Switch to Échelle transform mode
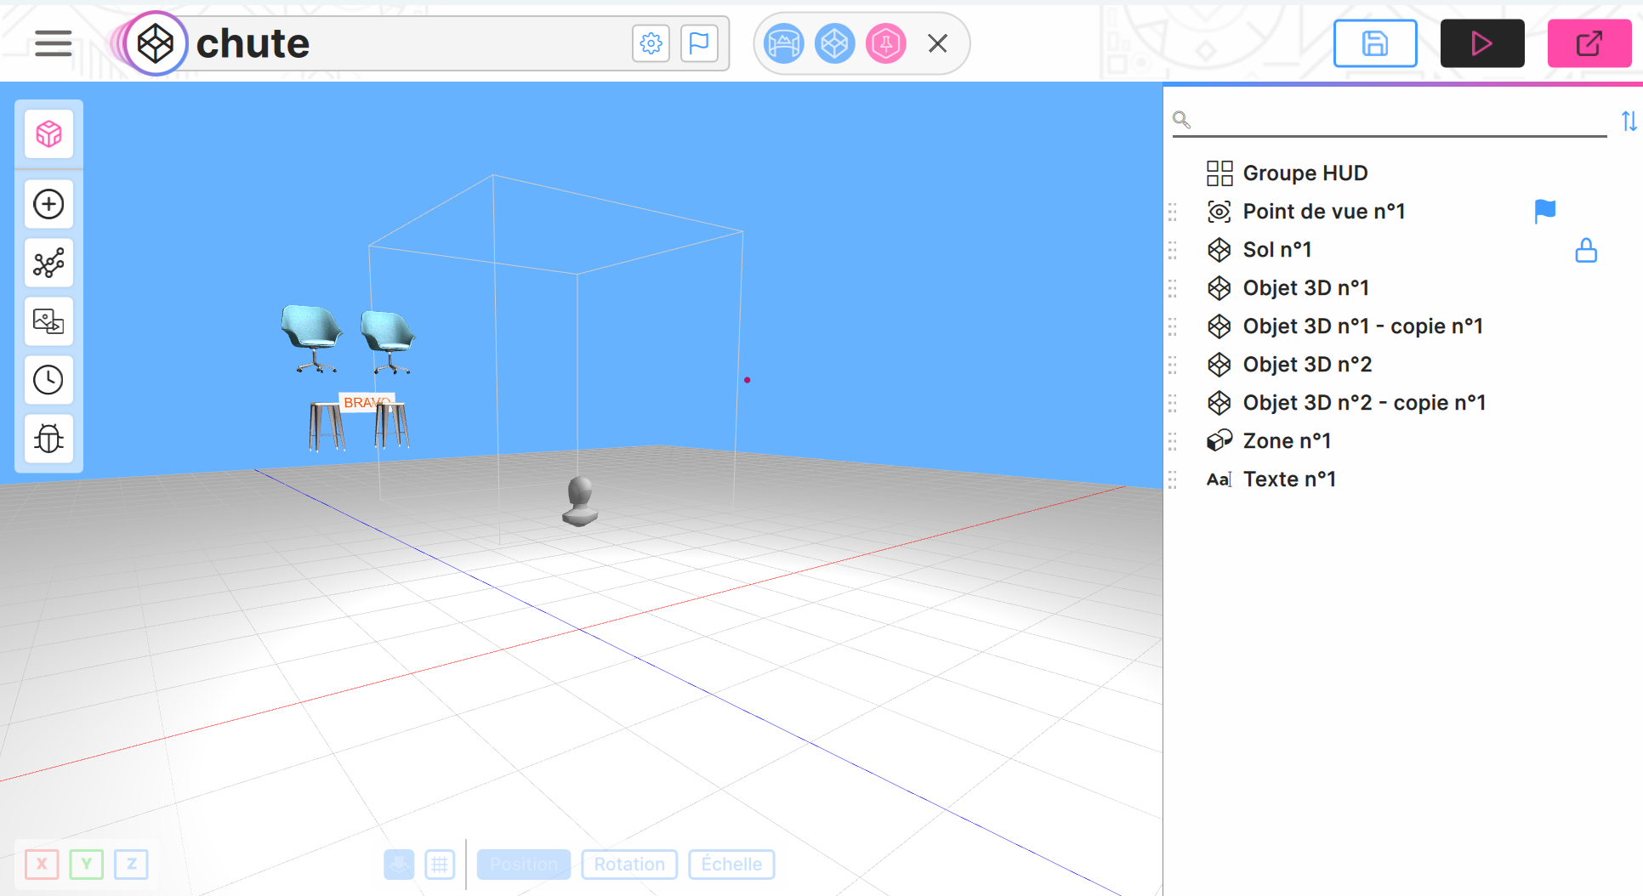This screenshot has height=896, width=1643. (731, 865)
